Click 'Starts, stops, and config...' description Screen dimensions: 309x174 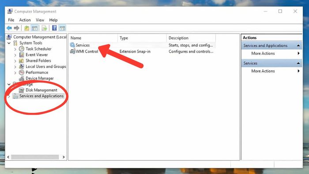click(191, 45)
